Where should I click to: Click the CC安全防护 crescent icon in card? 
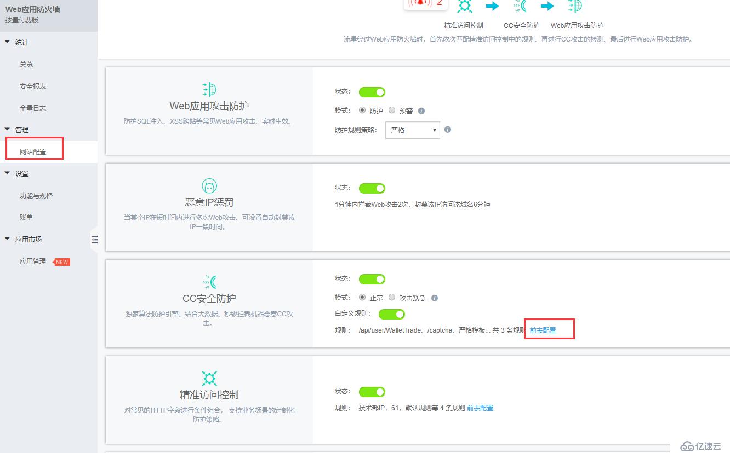click(209, 282)
